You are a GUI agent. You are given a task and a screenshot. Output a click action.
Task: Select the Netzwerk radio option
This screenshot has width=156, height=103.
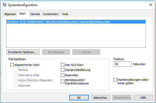16,86
